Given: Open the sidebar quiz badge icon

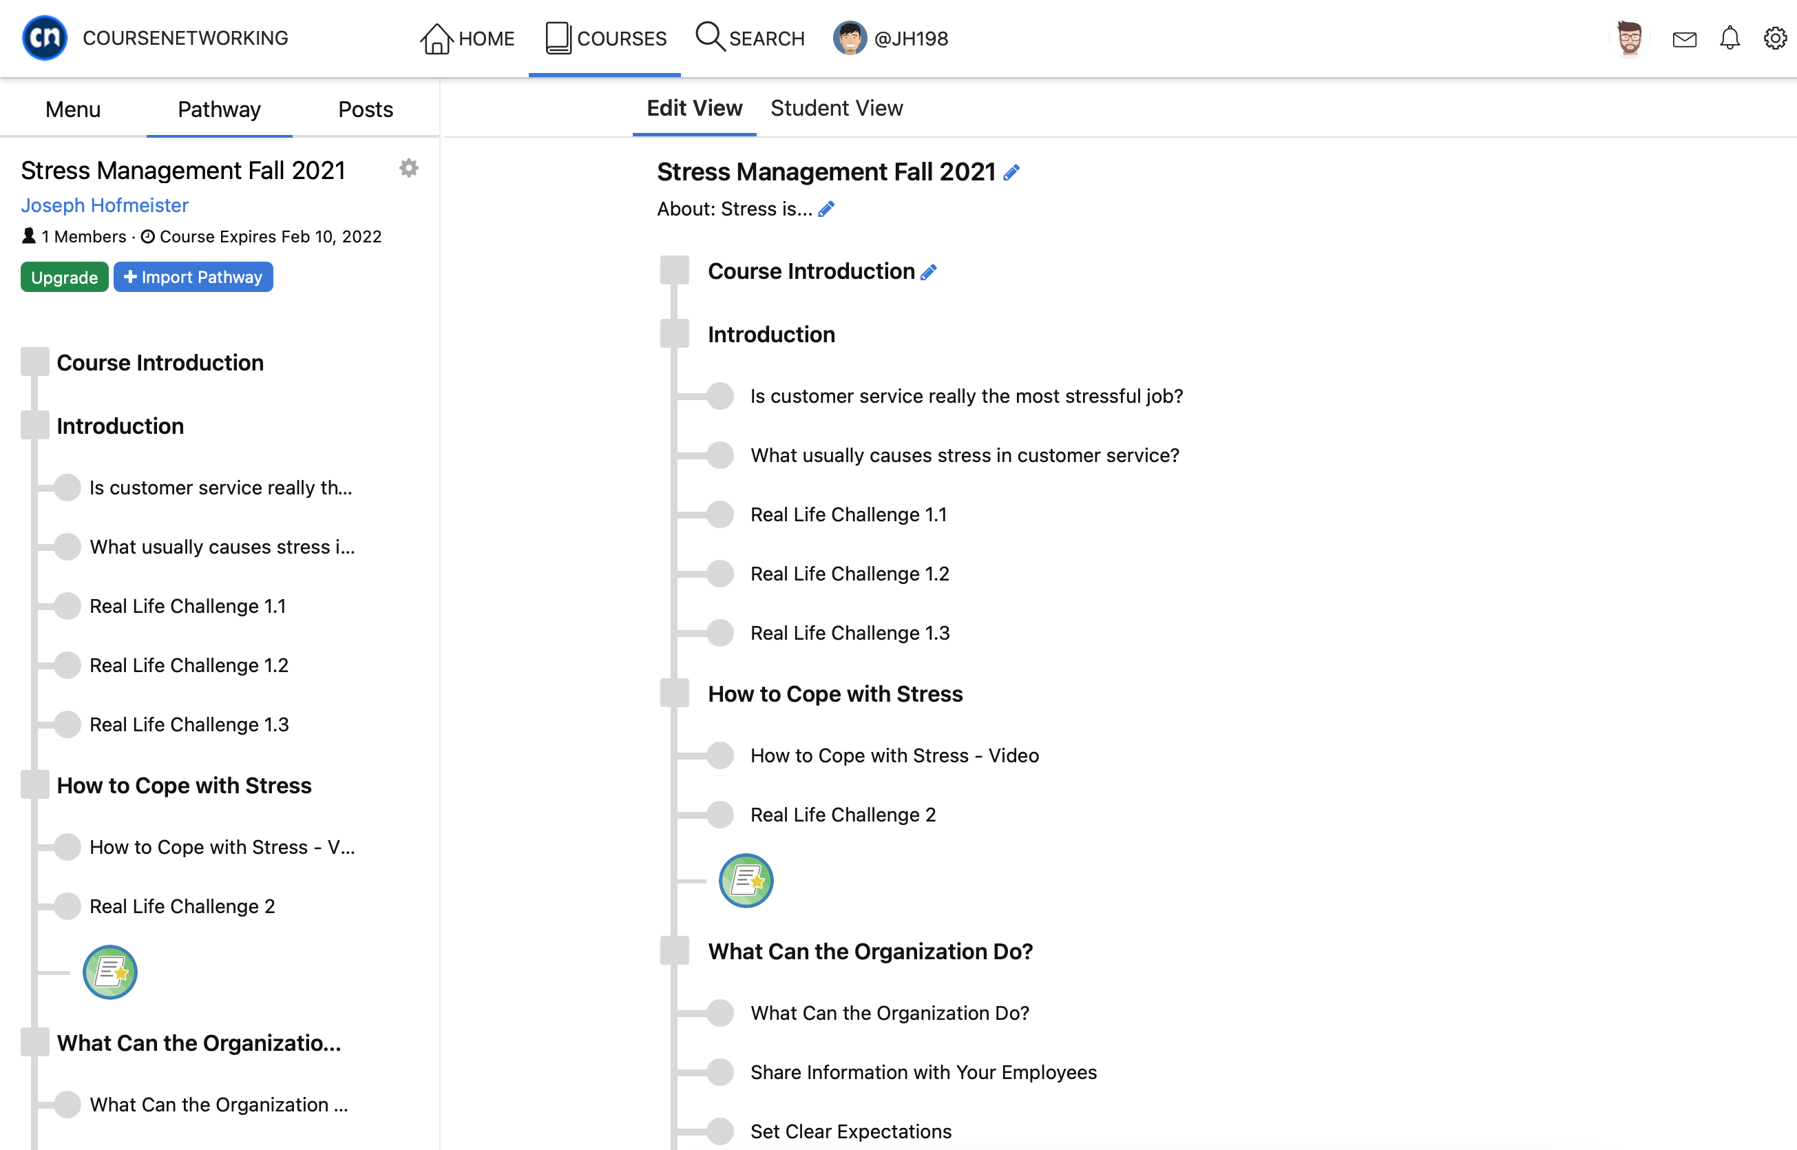Looking at the screenshot, I should click(x=109, y=972).
